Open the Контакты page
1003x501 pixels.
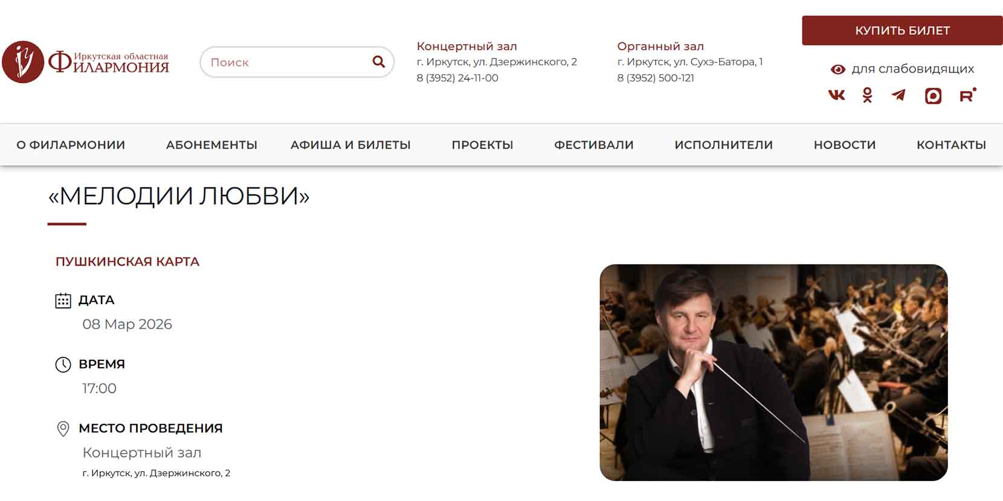pyautogui.click(x=951, y=145)
